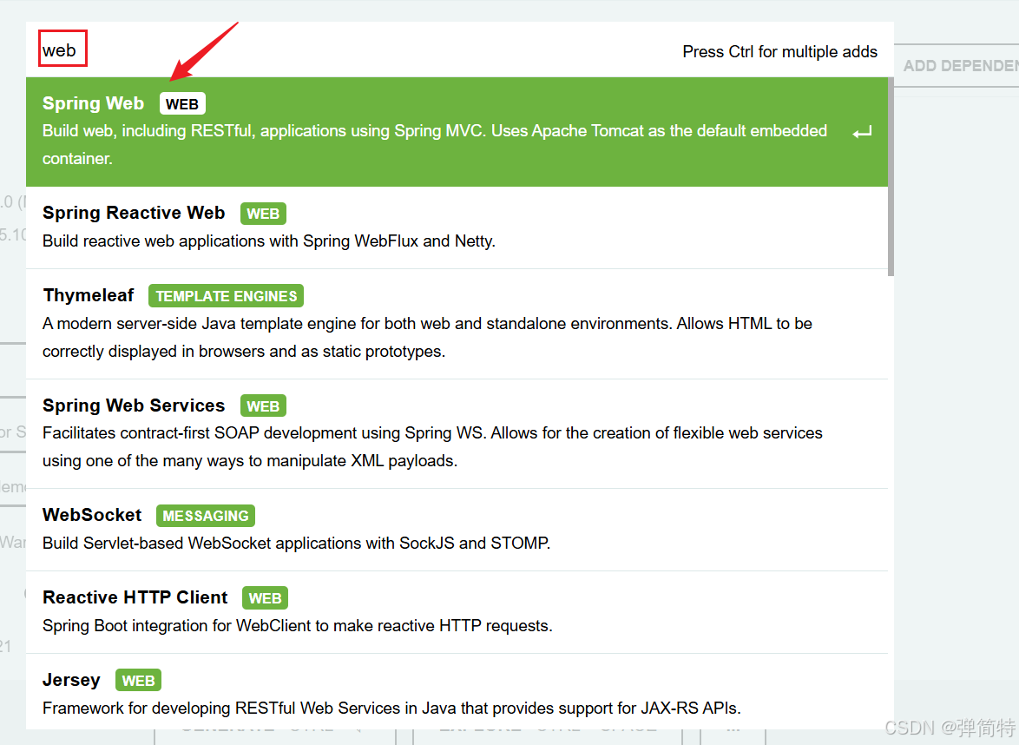Click the Spring Web Services SOAP description
This screenshot has height=745, width=1019.
[432, 446]
